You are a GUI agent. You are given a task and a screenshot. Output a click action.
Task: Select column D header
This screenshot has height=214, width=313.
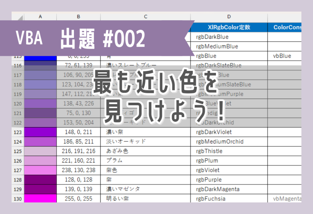(229, 17)
